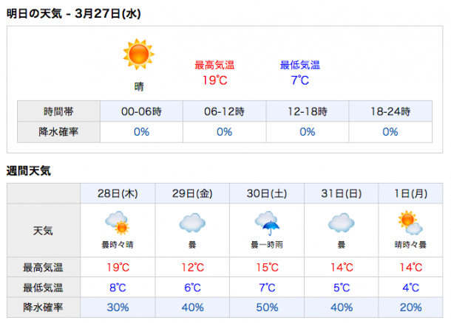Image resolution: width=451 pixels, height=323 pixels.
Task: Click the 0% rain chance for 18-24時
Action: [x=390, y=132]
